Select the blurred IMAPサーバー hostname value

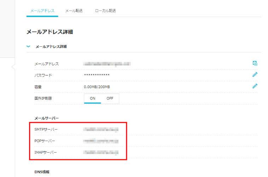click(x=100, y=152)
